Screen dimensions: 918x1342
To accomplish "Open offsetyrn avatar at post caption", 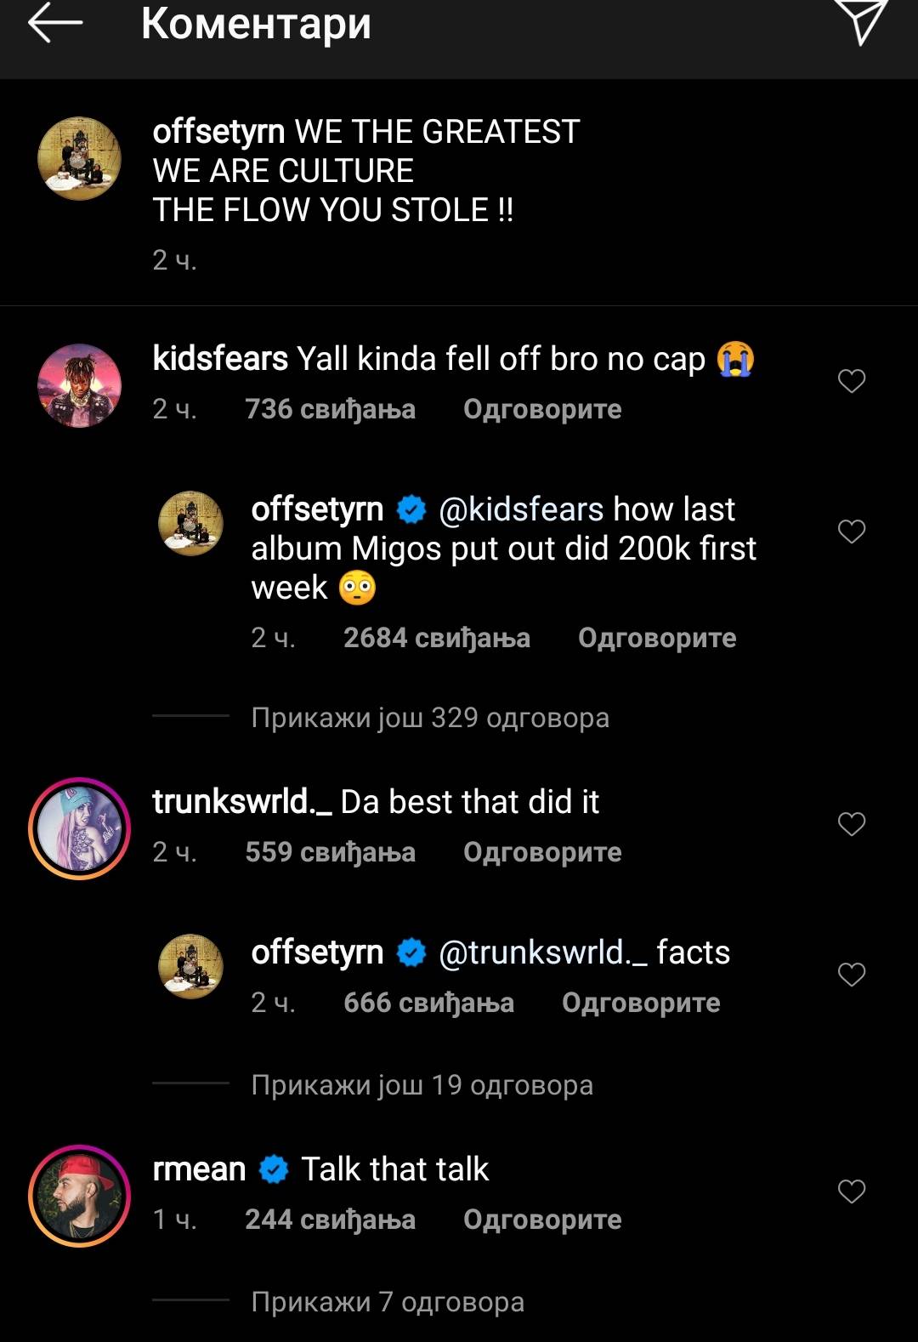I will tap(80, 159).
